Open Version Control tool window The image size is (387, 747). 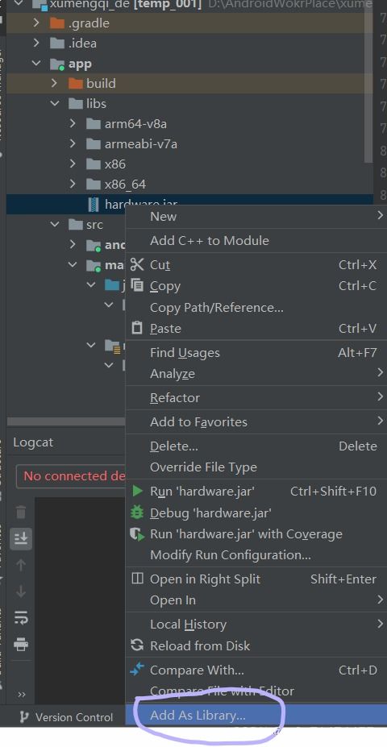coord(66,717)
